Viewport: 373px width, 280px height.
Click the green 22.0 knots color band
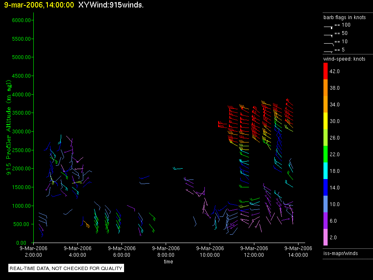point(326,154)
